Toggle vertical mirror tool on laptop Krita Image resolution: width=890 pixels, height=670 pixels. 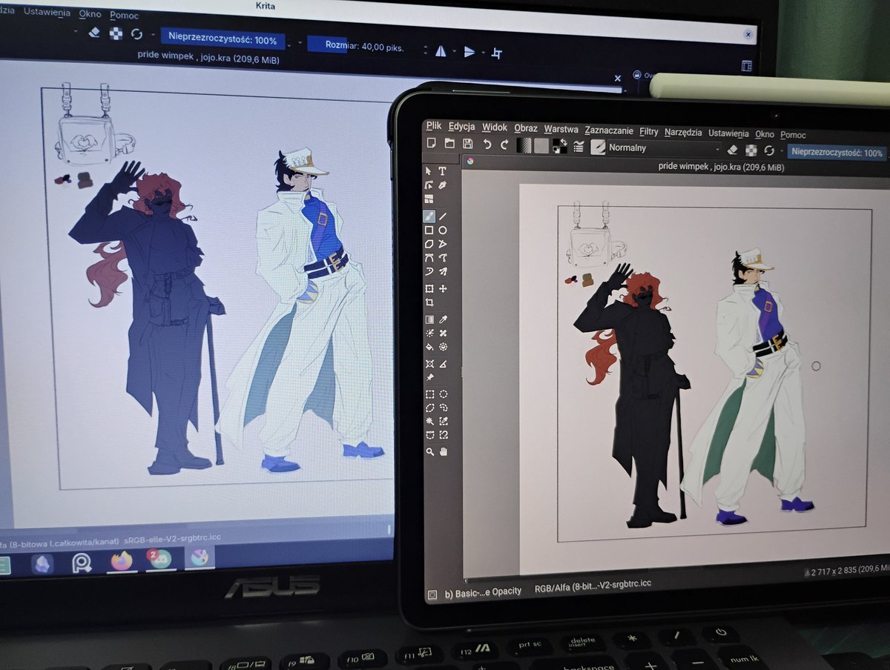[469, 52]
